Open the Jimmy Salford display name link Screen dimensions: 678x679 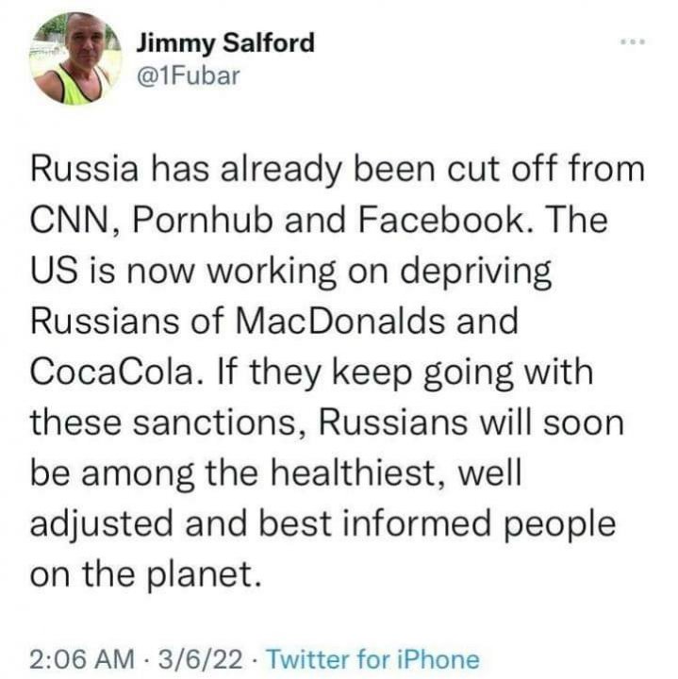point(225,42)
